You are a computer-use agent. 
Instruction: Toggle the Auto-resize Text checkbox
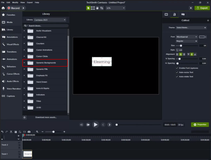(x=177, y=72)
